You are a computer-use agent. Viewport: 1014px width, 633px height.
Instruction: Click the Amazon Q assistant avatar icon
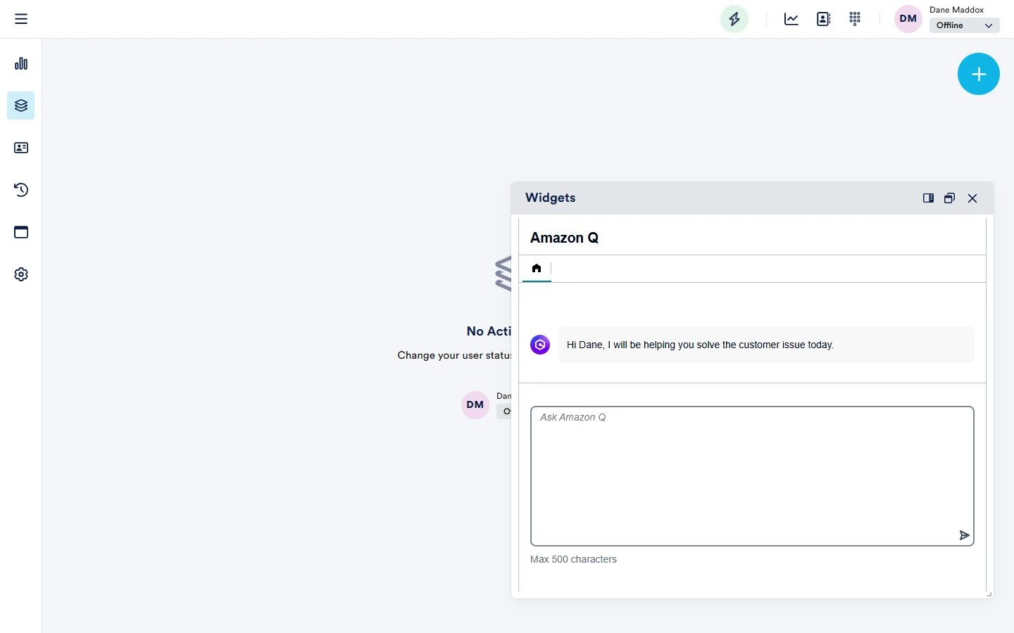pyautogui.click(x=540, y=345)
